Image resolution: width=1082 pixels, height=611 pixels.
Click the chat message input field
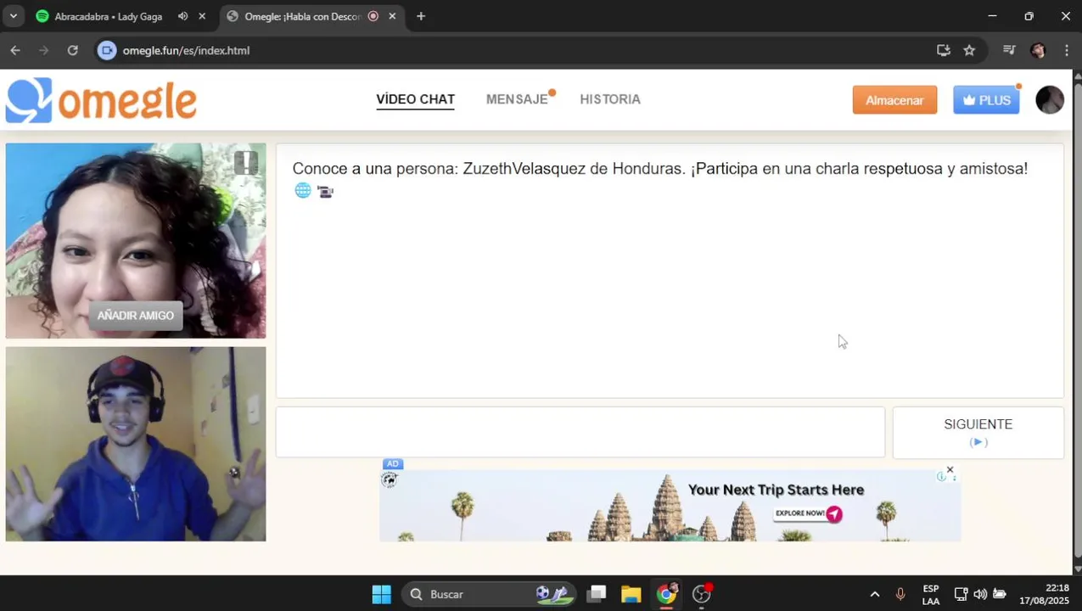click(580, 432)
